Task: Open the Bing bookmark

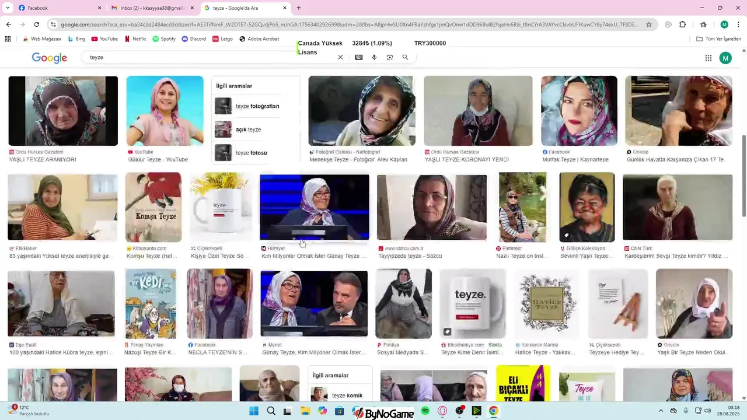Action: tap(76, 39)
